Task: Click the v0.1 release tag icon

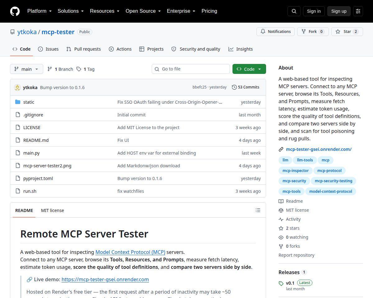Action: tap(281, 283)
